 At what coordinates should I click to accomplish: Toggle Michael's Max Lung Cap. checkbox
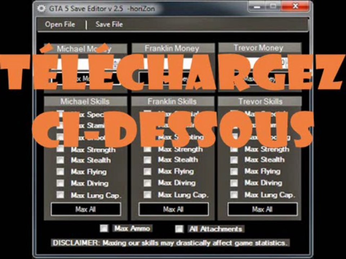(x=60, y=195)
